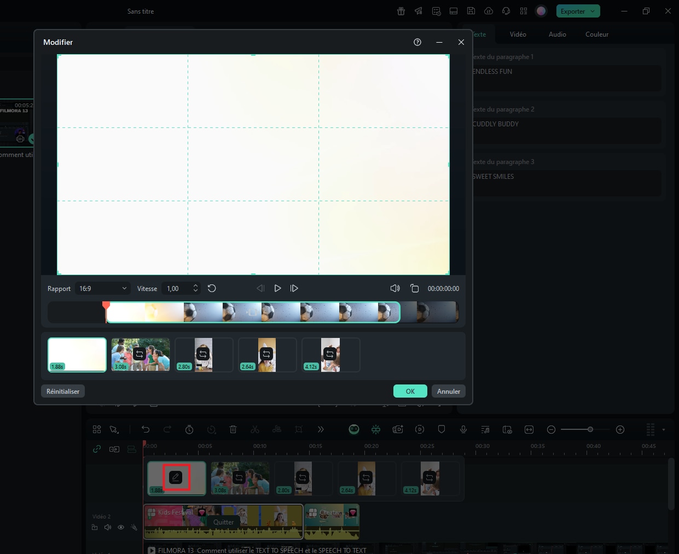Confirm with the OK button
679x554 pixels.
(410, 391)
